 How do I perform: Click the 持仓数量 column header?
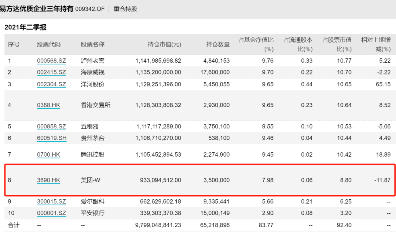click(218, 44)
